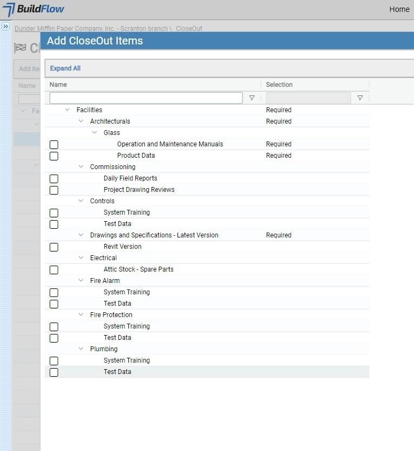Collapse the Glass subfolder chevron

pyautogui.click(x=95, y=132)
